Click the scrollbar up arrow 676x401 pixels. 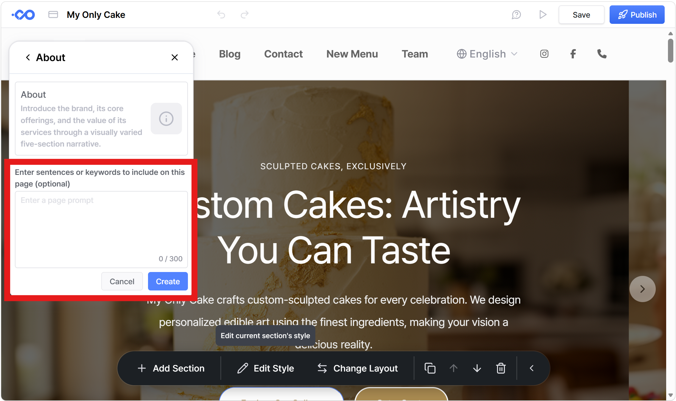coord(670,34)
